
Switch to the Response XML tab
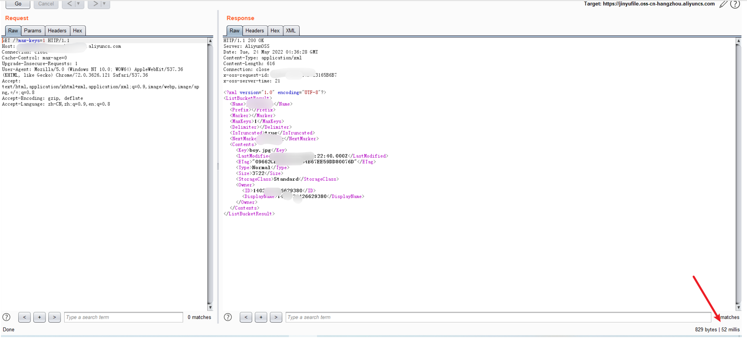point(291,31)
